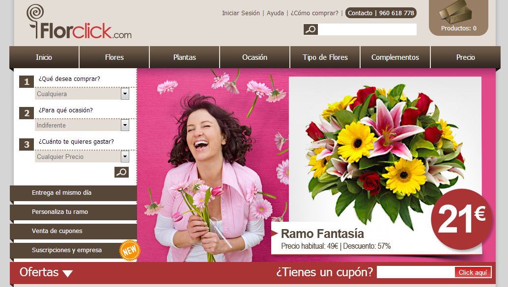
Task: Click the orange NEW badge
Action: point(130,250)
